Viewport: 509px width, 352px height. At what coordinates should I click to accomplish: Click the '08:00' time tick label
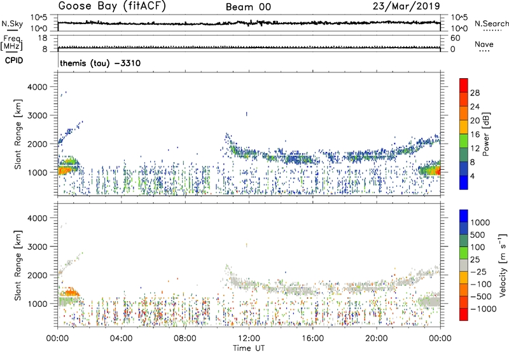185,339
